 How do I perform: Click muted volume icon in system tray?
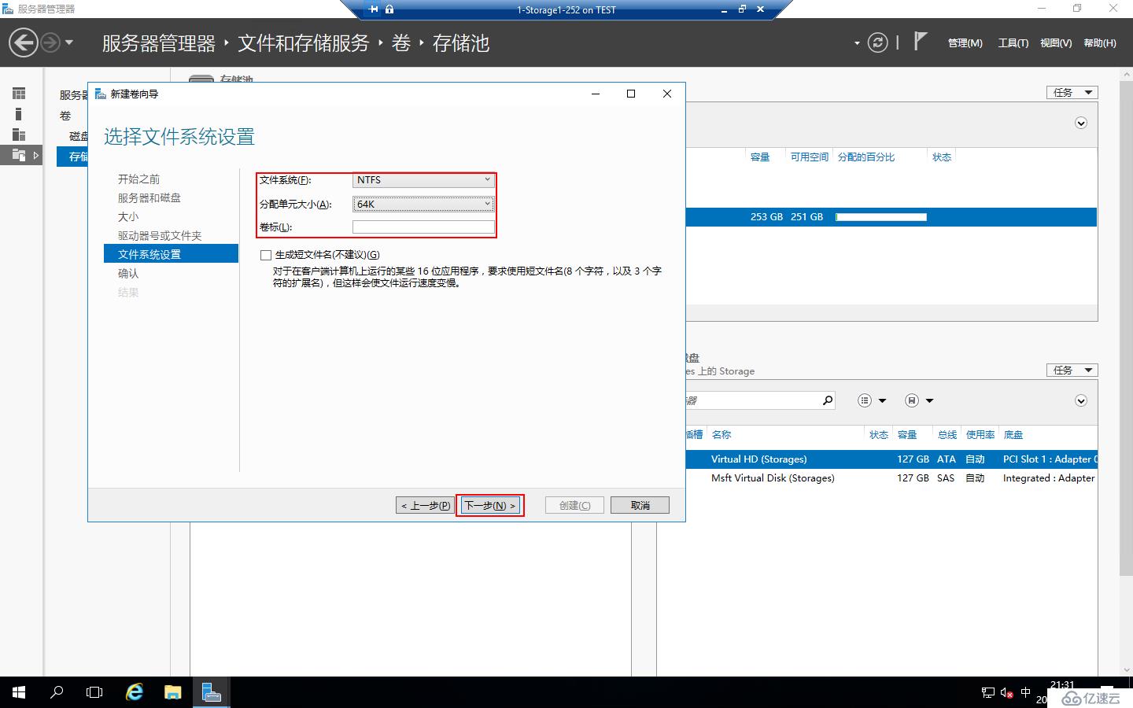[x=1006, y=693]
